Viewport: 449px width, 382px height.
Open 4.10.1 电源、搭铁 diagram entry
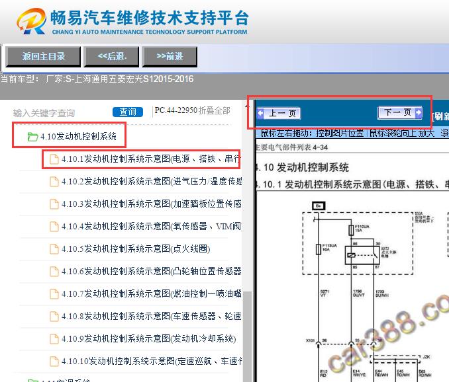pyautogui.click(x=151, y=159)
